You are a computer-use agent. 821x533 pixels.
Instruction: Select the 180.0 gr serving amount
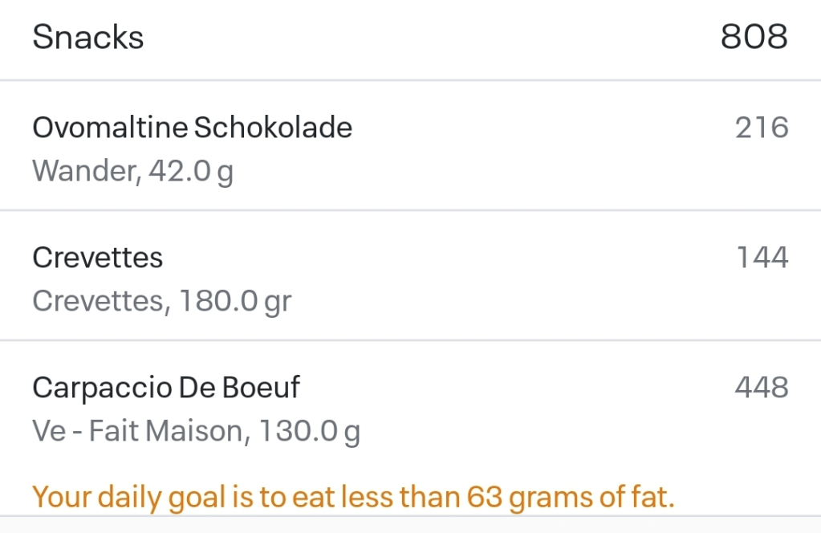click(234, 301)
